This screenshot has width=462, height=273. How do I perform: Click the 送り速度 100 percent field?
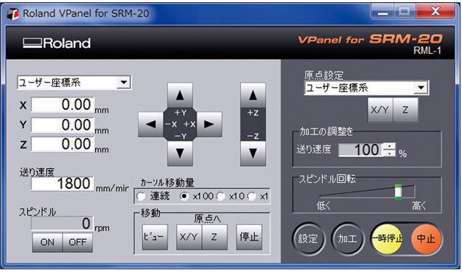(361, 150)
